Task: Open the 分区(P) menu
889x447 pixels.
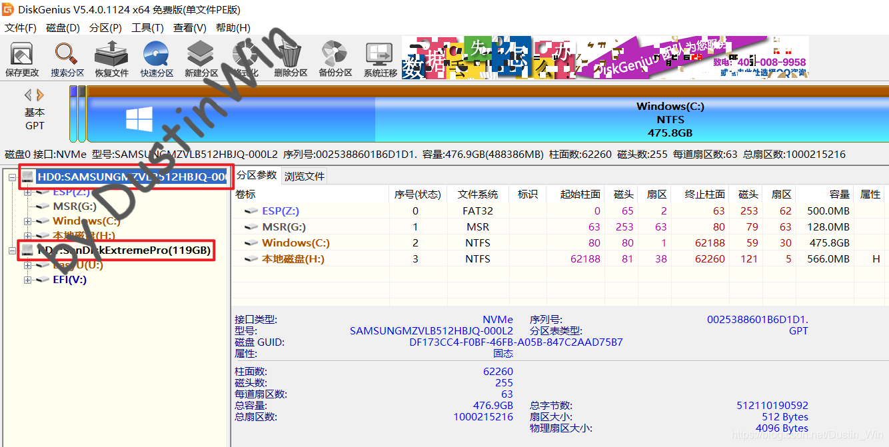Action: tap(105, 28)
